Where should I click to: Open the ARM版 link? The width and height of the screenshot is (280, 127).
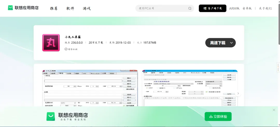point(234,8)
